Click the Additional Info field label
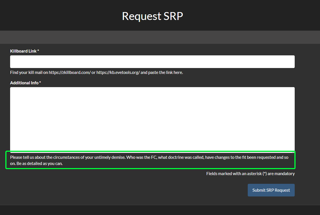320x215 pixels. (x=24, y=83)
